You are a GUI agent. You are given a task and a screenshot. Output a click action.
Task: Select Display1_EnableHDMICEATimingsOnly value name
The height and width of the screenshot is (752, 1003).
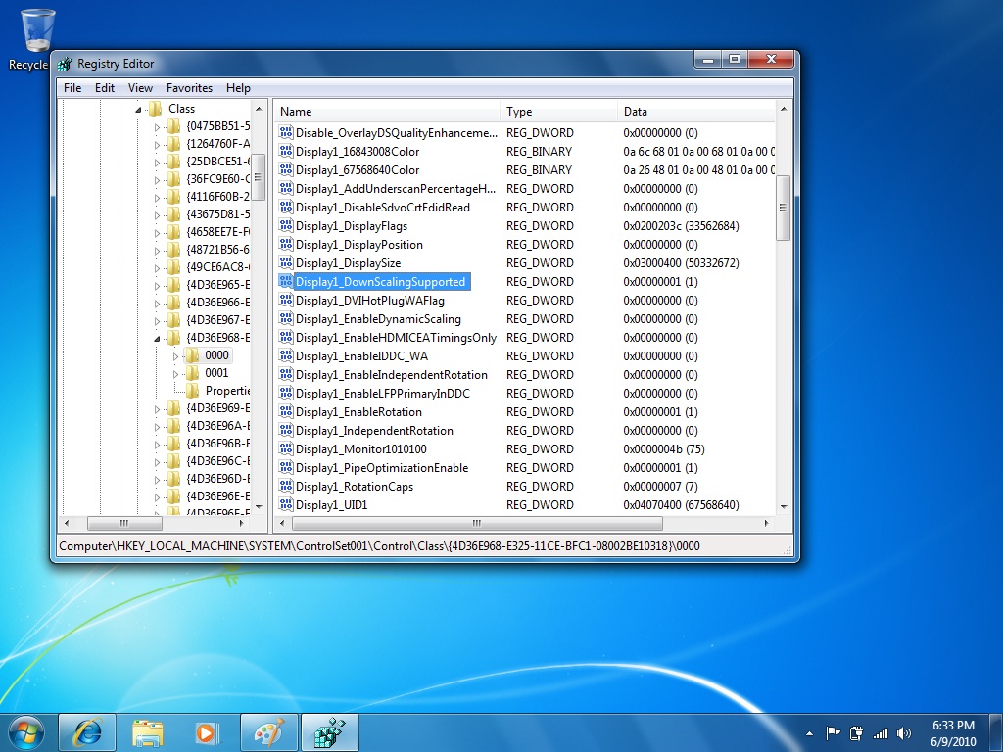(396, 338)
